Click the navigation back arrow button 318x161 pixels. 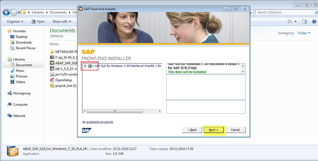point(6,12)
